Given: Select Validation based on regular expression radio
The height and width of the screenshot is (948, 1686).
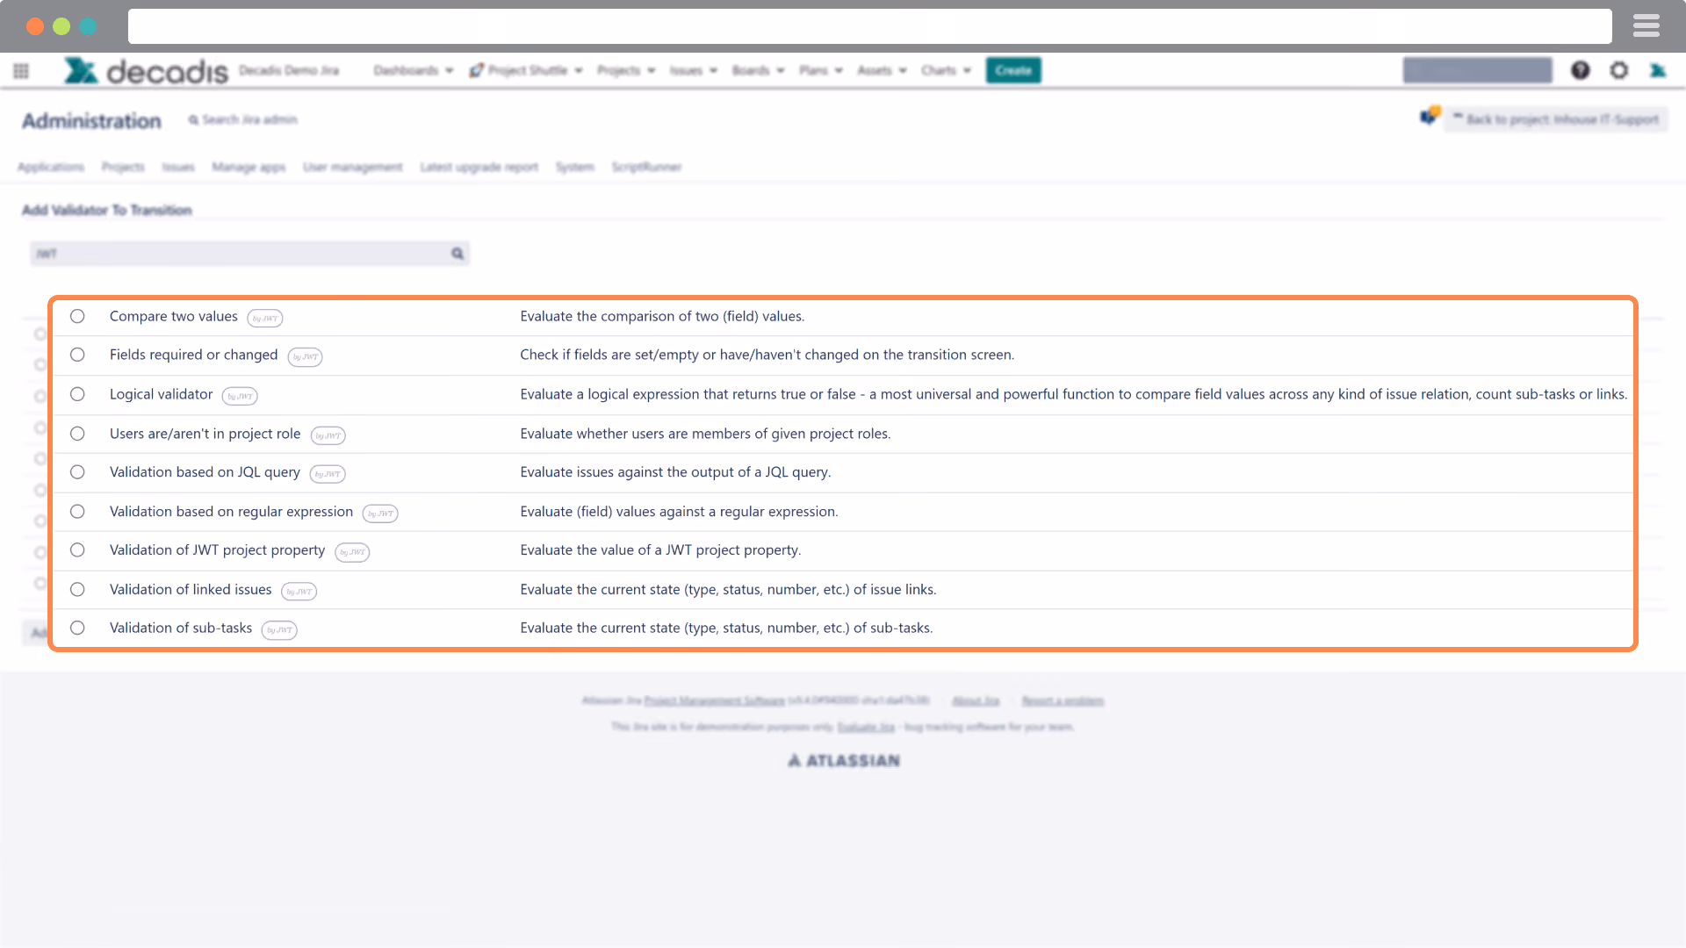Looking at the screenshot, I should (77, 512).
